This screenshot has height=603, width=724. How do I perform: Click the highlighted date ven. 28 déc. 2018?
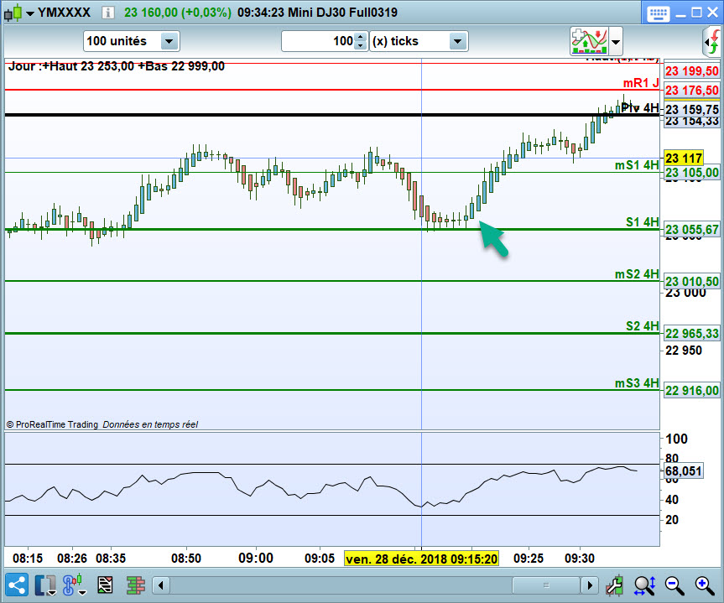[x=421, y=559]
